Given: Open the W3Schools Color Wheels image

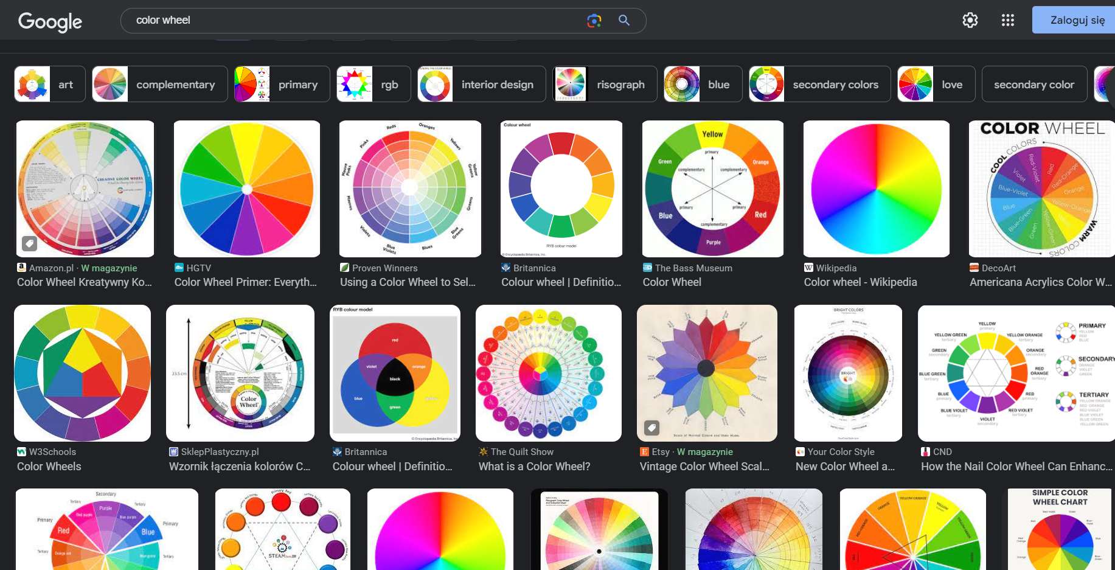Looking at the screenshot, I should [82, 373].
